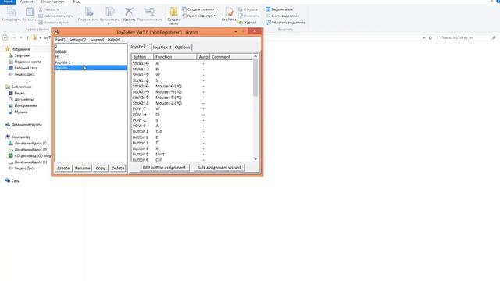Viewport: 500px width, 281px height.
Task: Click the Копировать icon in Explorer ribbon
Action: point(12,12)
